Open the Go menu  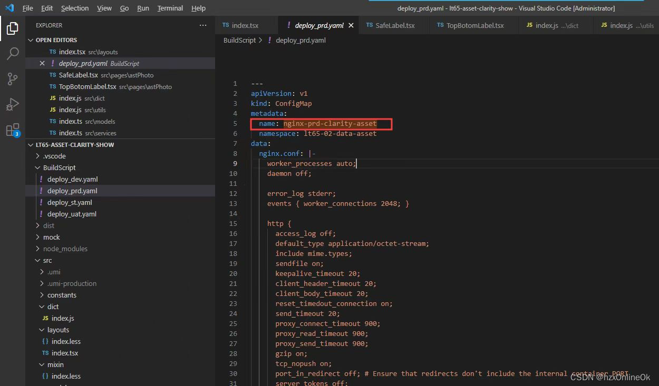pyautogui.click(x=124, y=8)
